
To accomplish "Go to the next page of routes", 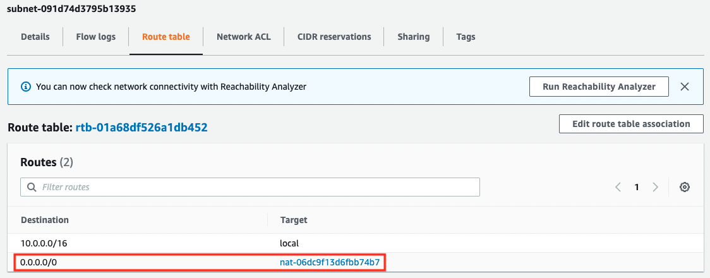I will click(655, 187).
